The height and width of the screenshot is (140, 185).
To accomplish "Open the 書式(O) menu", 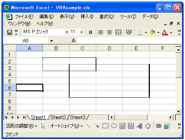I will click(107, 17).
